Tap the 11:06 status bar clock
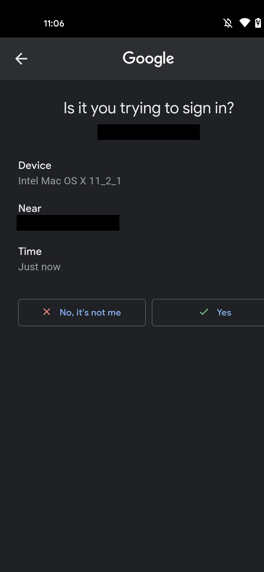Viewport: 264px width, 572px height. pos(54,23)
